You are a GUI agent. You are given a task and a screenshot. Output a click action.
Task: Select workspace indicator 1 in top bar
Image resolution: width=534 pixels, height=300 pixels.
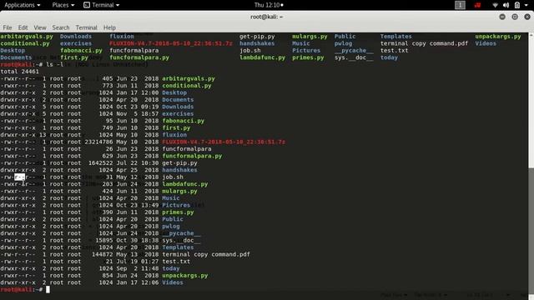[x=460, y=5]
